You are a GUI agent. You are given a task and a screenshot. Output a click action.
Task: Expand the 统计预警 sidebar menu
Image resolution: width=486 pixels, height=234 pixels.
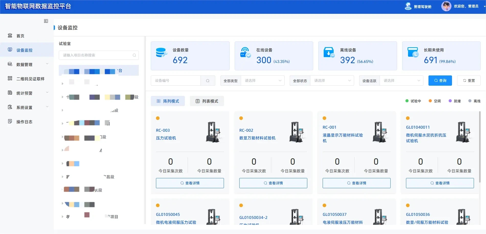pos(27,93)
